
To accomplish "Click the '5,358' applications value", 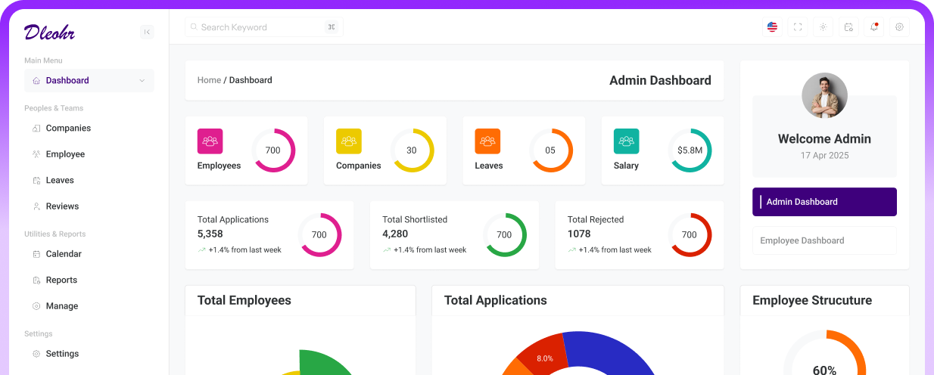I will [210, 234].
